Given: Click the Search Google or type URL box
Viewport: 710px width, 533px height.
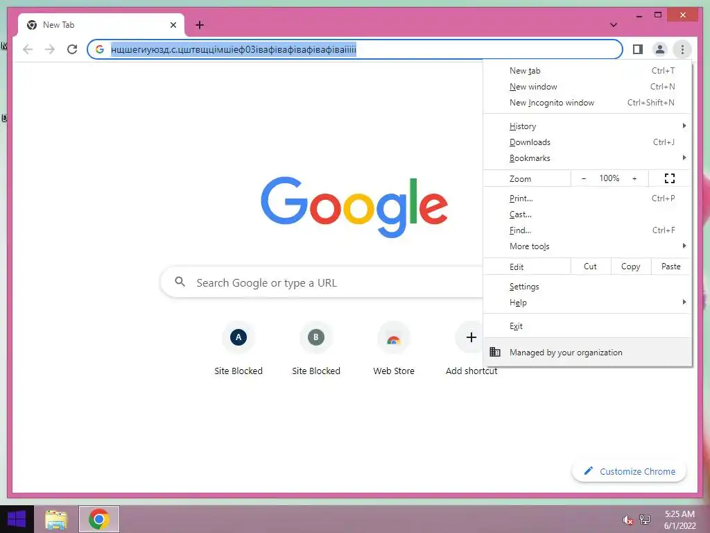Looking at the screenshot, I should [322, 282].
